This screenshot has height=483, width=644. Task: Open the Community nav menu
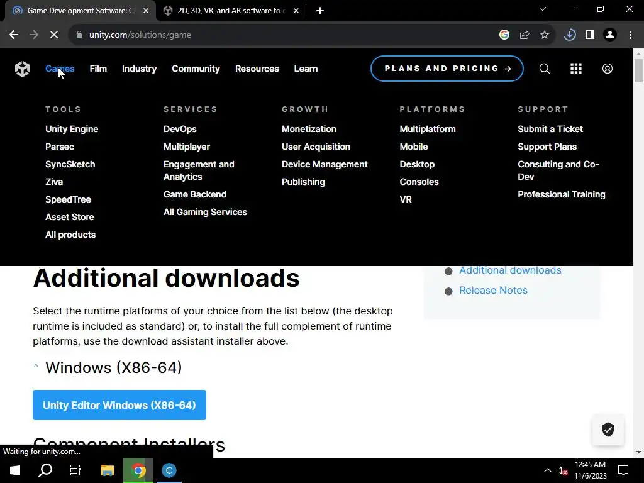pos(196,69)
